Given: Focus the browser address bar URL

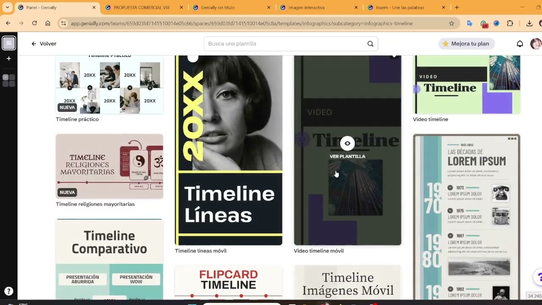Looking at the screenshot, I should coord(241,23).
